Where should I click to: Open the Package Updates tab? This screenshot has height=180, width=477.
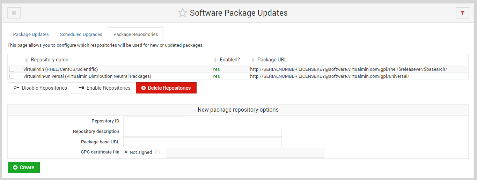[x=31, y=35]
